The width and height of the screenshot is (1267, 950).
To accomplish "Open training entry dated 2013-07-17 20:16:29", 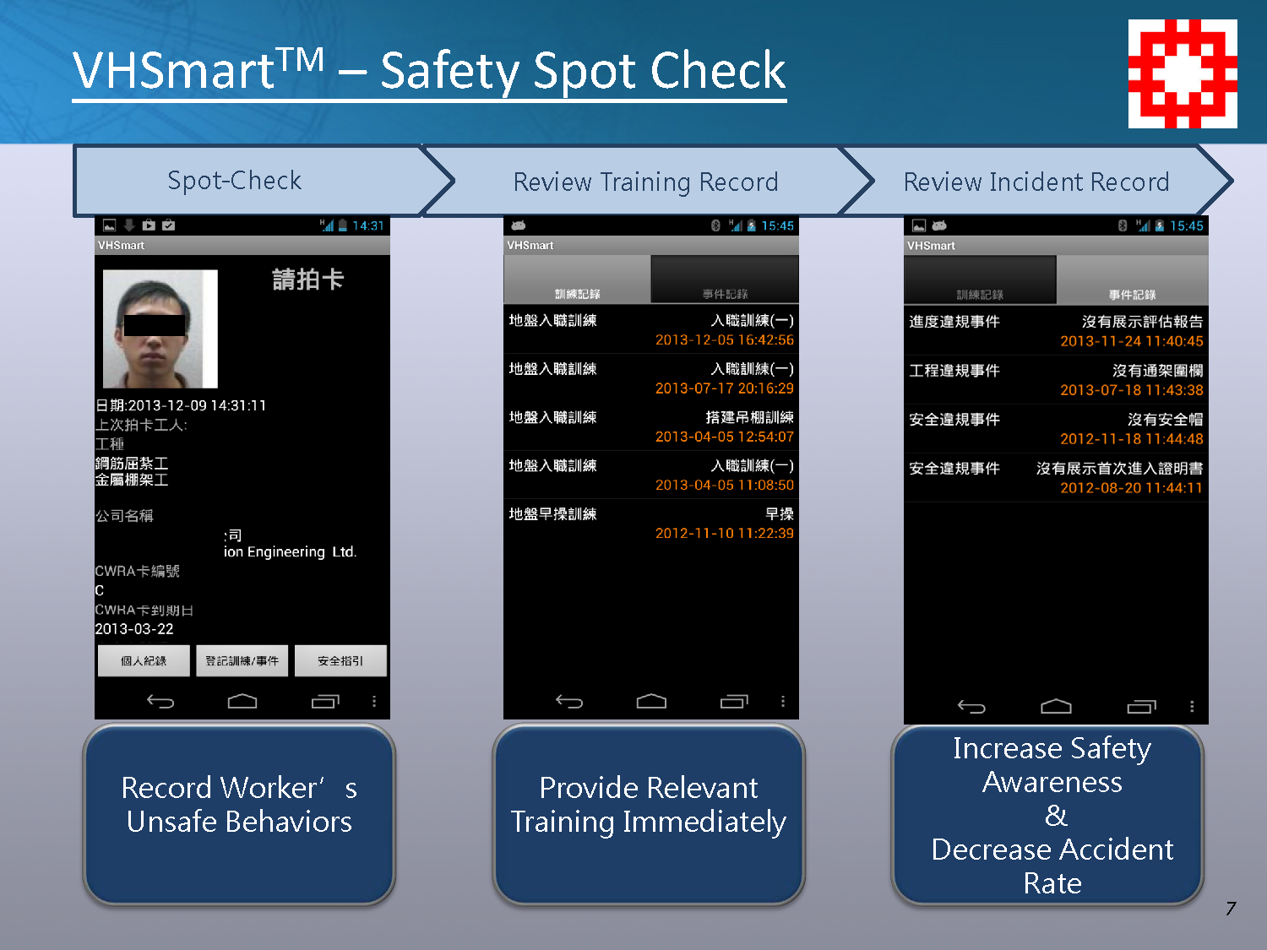I will (651, 377).
